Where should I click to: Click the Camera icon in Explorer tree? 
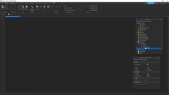pyautogui.click(x=140, y=25)
